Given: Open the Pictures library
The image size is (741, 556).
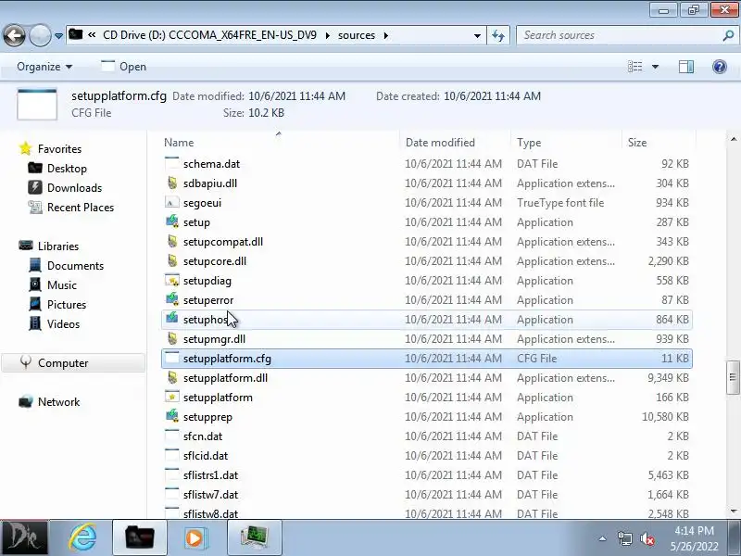Looking at the screenshot, I should 67,305.
